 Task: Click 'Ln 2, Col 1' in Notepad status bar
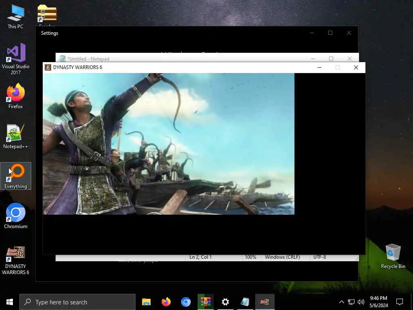(x=200, y=257)
